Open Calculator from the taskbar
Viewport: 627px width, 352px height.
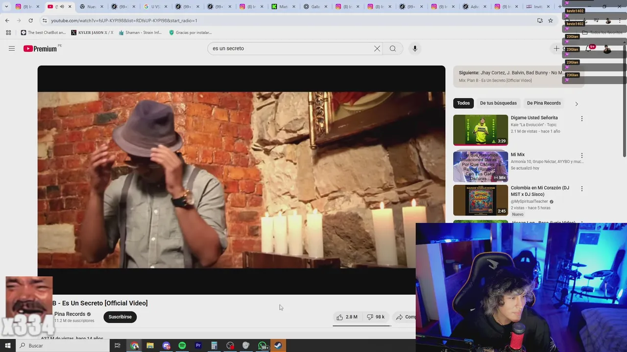(214, 346)
